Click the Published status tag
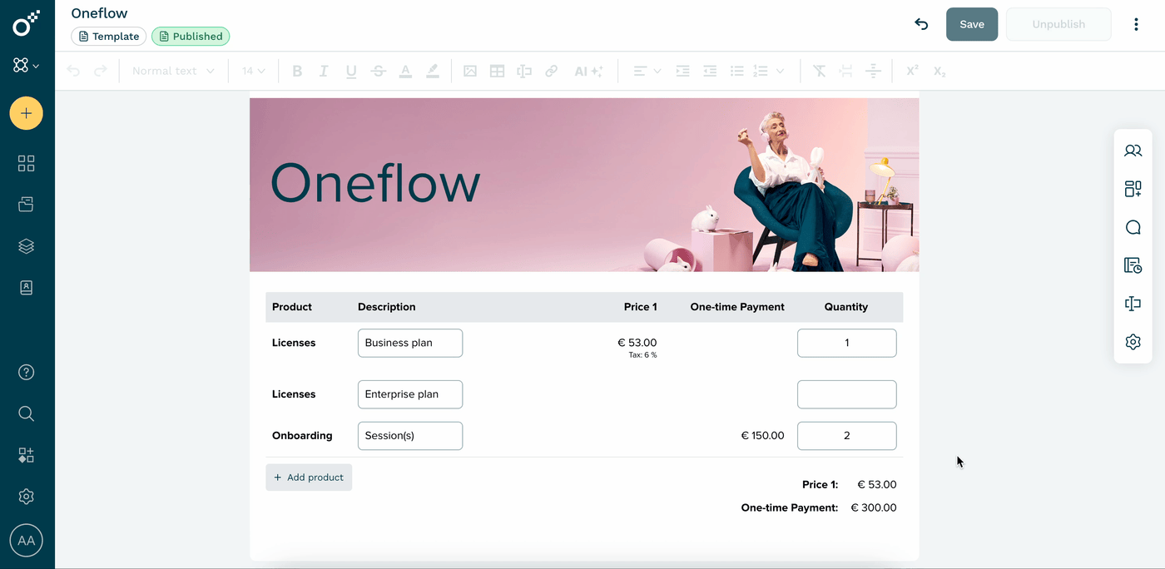This screenshot has height=569, width=1165. tap(191, 37)
